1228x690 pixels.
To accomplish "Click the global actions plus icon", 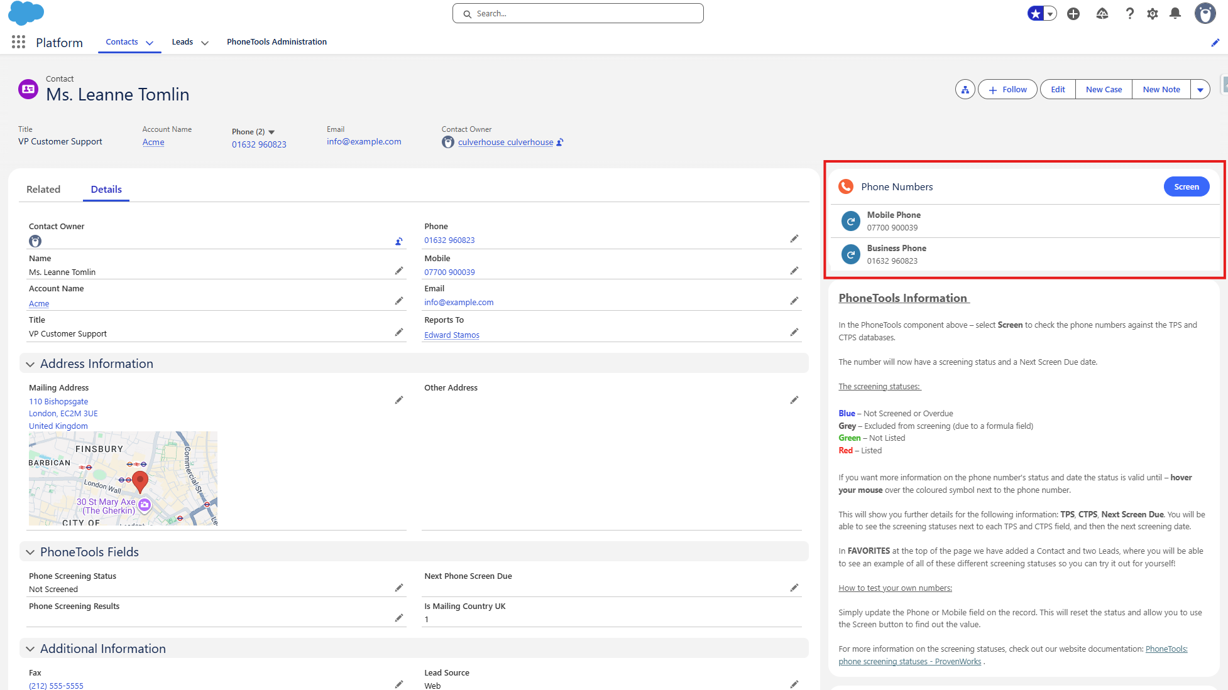I will 1073,13.
